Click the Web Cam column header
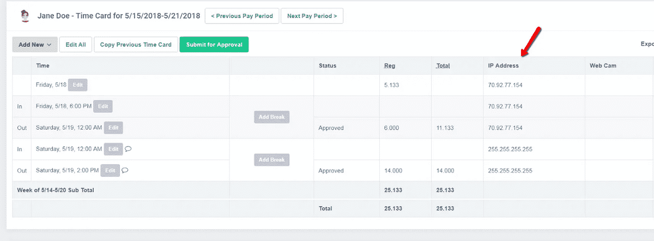 (603, 66)
